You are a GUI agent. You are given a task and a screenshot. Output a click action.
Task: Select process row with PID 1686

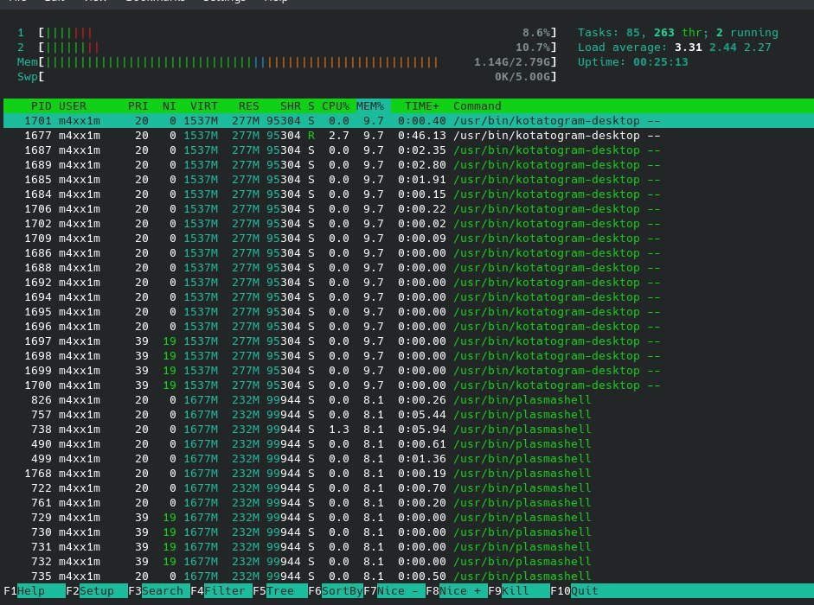point(408,253)
